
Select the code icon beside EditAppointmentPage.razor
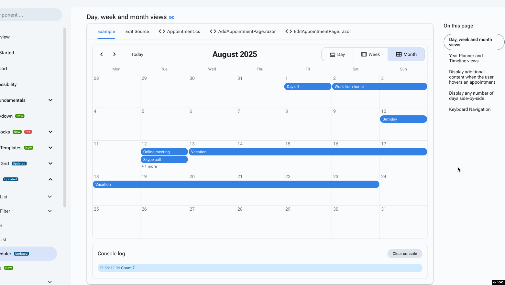[288, 31]
